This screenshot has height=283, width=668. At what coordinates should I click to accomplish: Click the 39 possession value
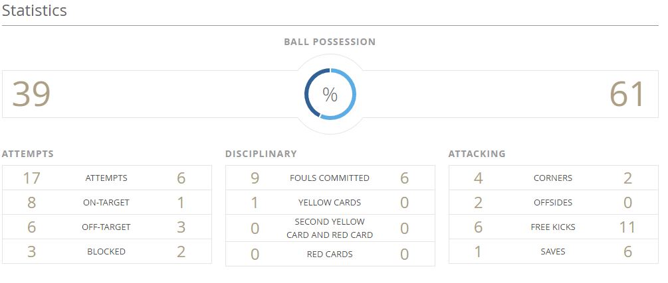point(31,94)
